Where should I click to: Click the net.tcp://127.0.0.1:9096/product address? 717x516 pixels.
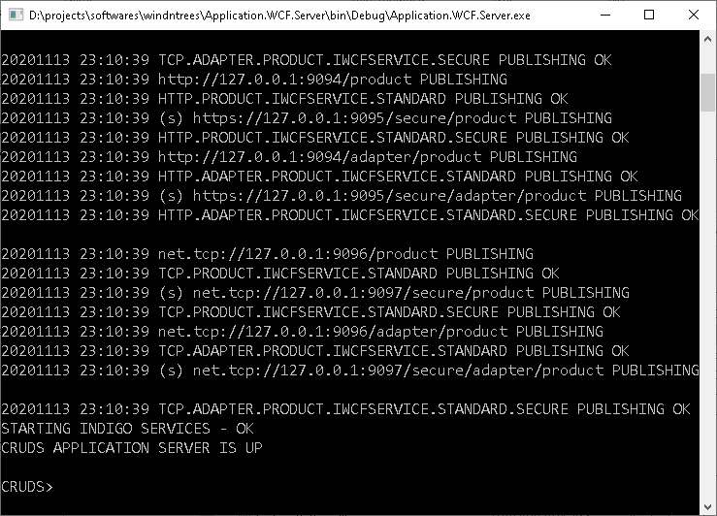[x=298, y=254]
